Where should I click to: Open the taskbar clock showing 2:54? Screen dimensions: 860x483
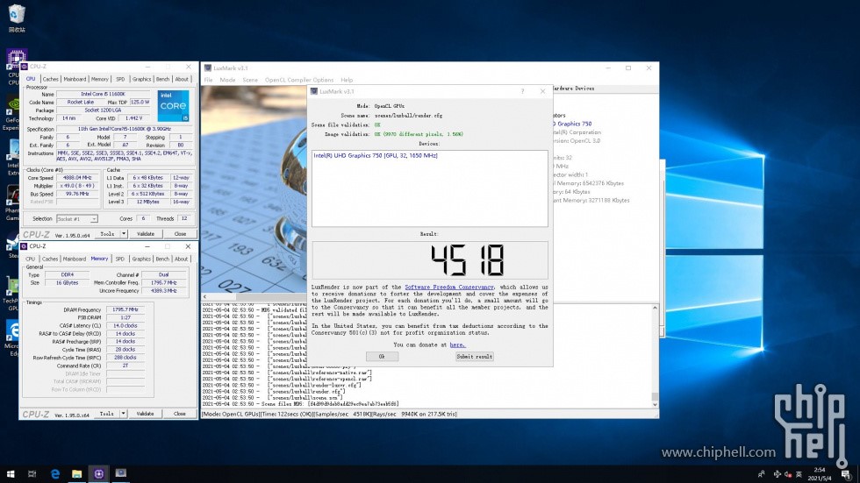[x=820, y=473]
